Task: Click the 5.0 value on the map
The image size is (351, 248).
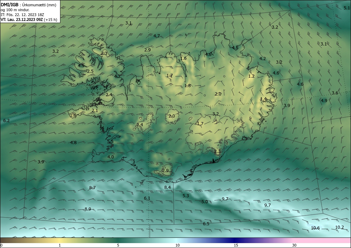Action: [x=205, y=202]
